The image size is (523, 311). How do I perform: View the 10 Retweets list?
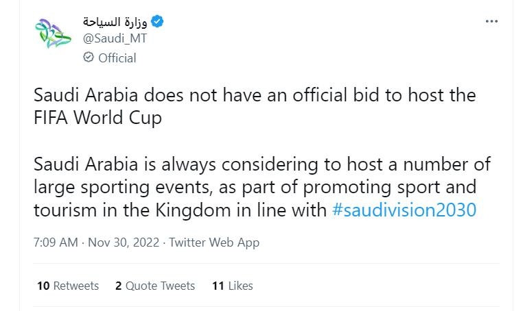coord(67,286)
